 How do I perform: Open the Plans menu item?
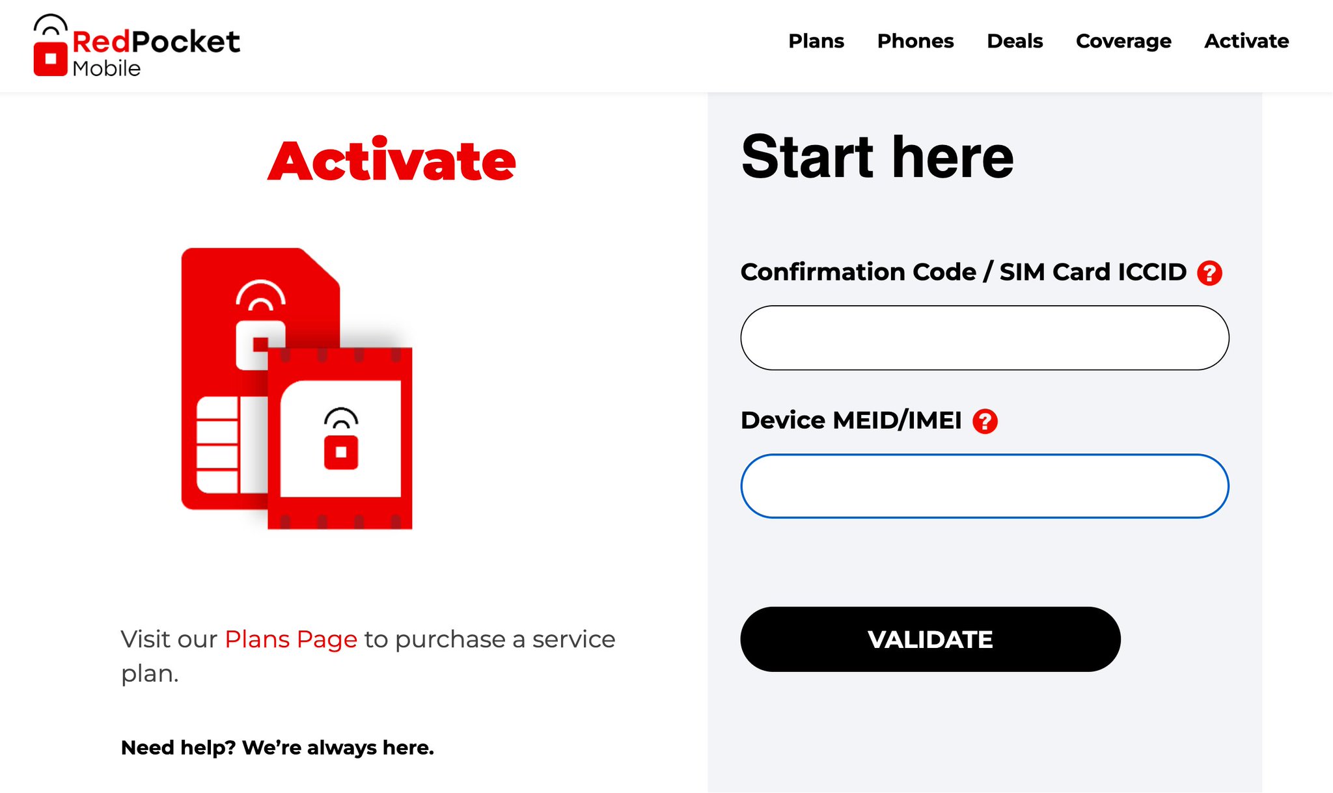coord(816,41)
